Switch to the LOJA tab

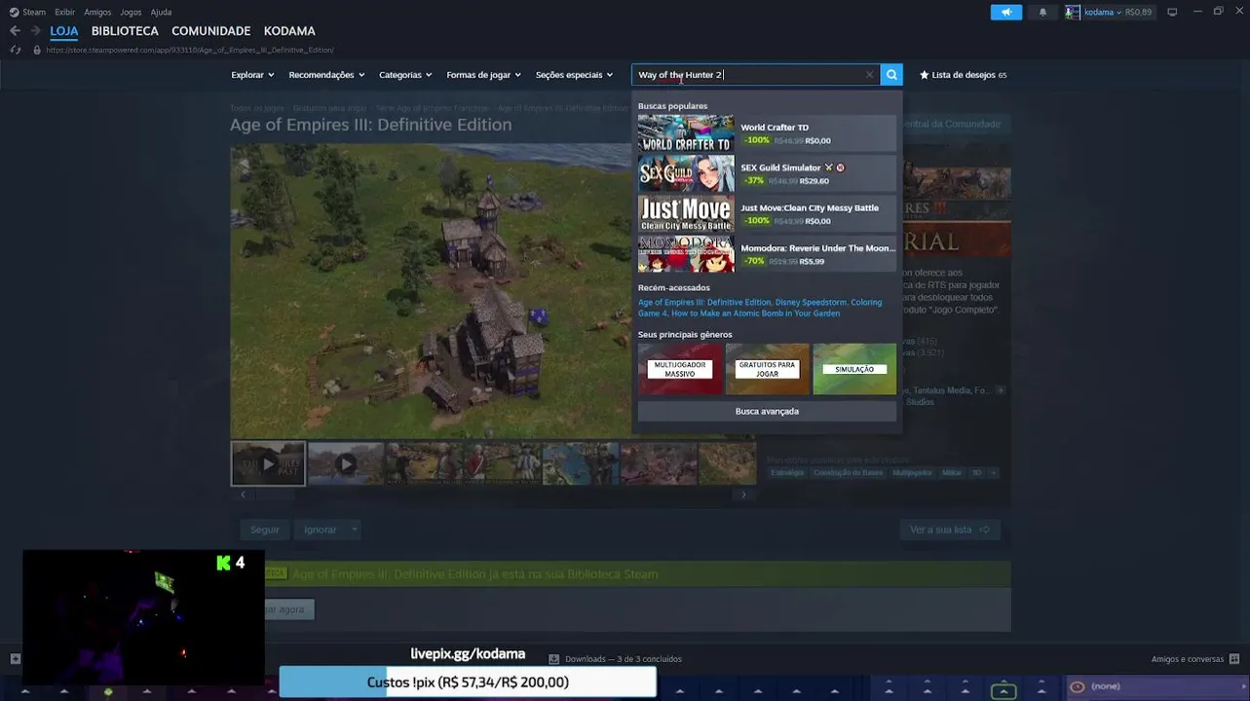click(64, 31)
